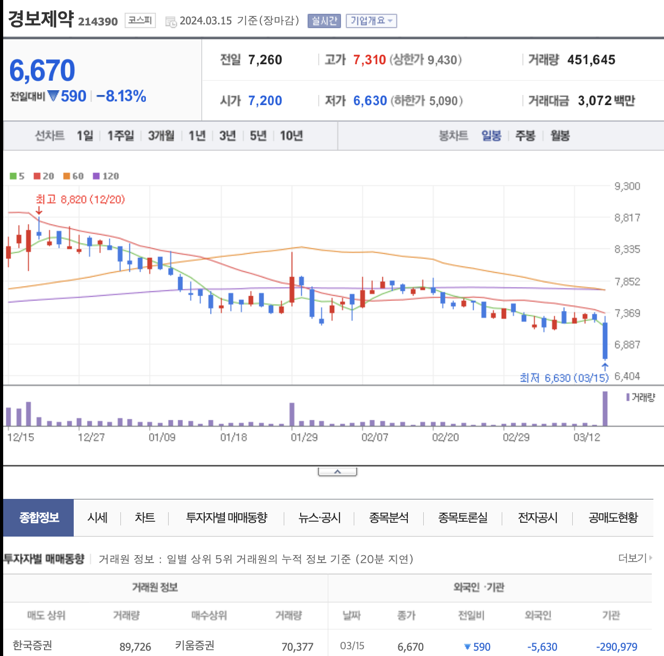664x656 pixels.
Task: Click the 최저 6,630 low price marker
Action: tap(564, 378)
